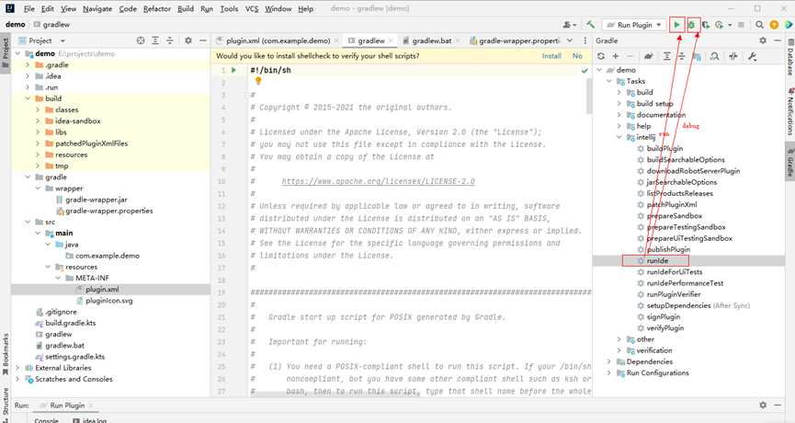
Task: Show hidden editor tabs chevron
Action: [x=570, y=40]
